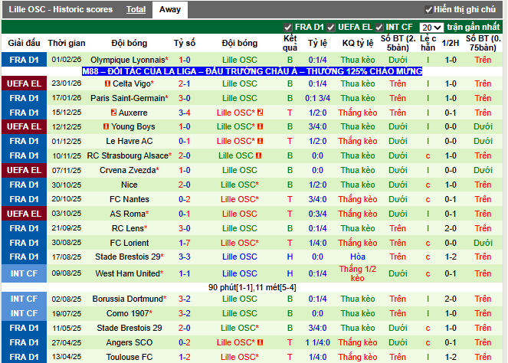Select the Away tab

[170, 9]
